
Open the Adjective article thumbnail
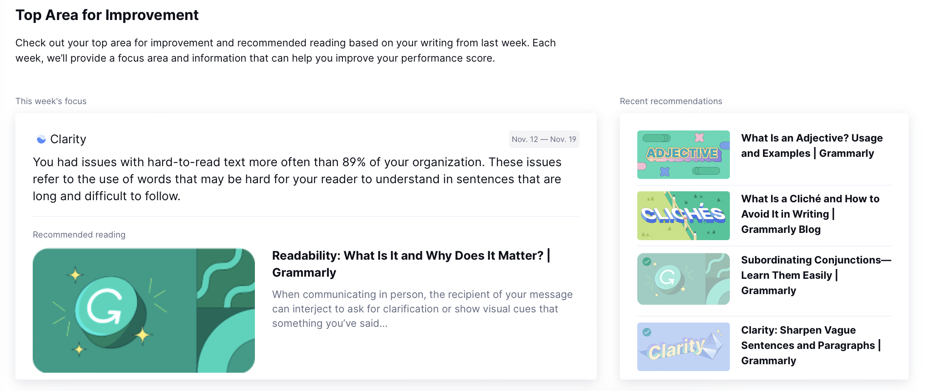click(x=683, y=155)
